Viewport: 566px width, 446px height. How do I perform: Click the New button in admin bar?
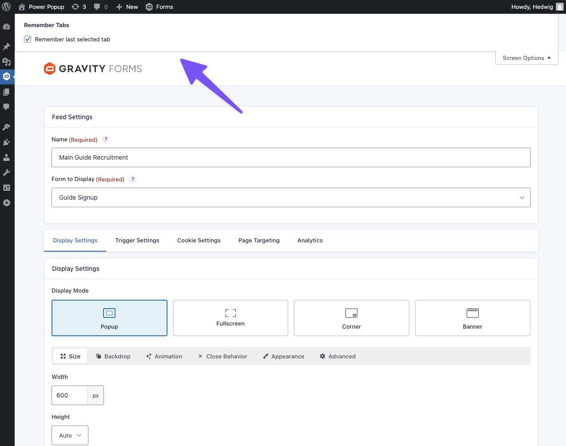pyautogui.click(x=127, y=7)
